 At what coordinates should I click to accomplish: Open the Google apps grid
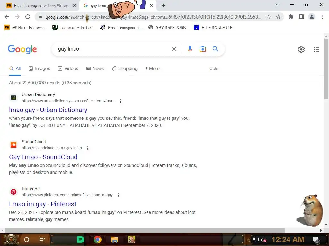[316, 49]
